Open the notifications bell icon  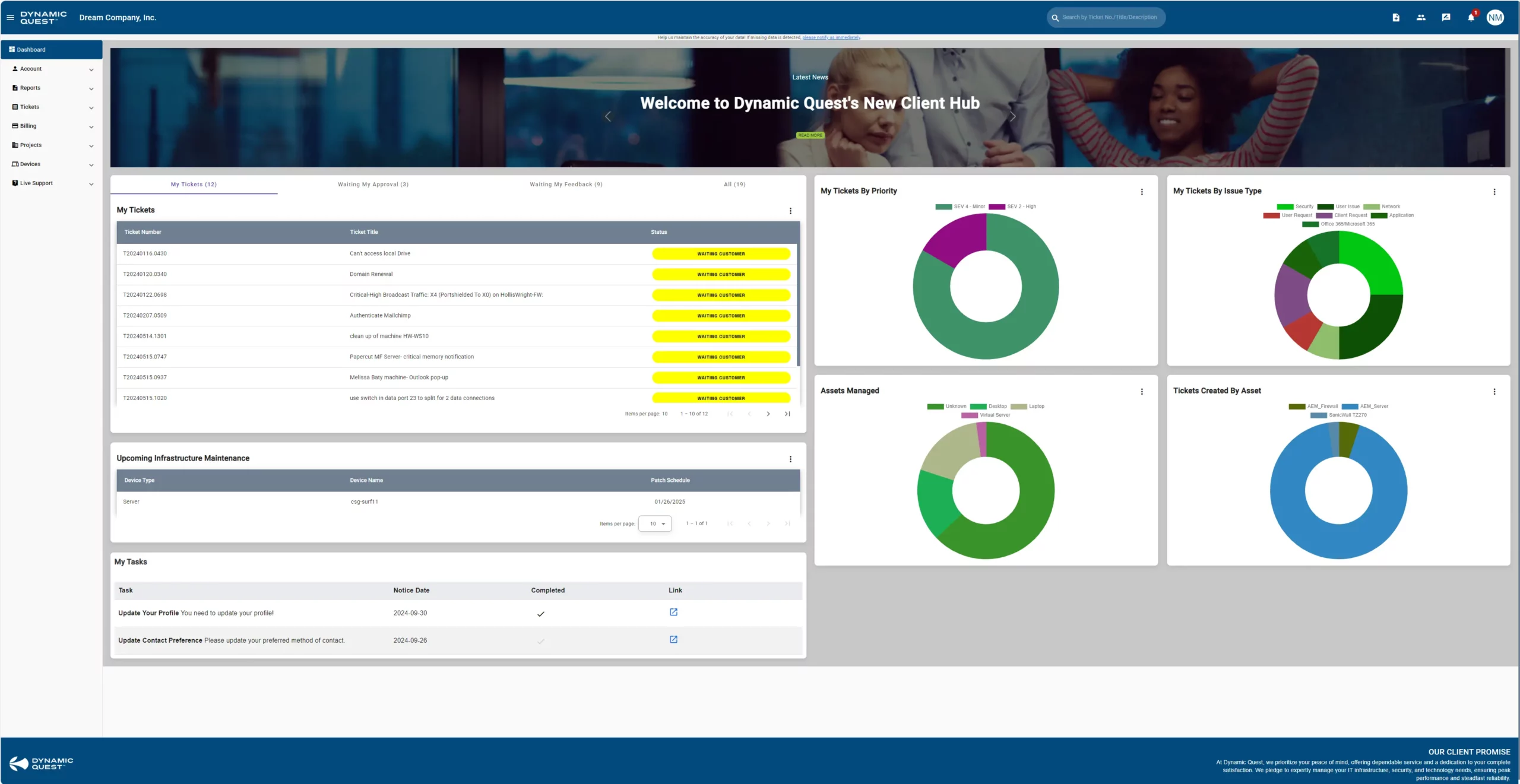click(1471, 17)
